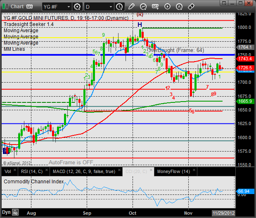This screenshot has width=256, height=218.
Task: Close the CCI (20, C) tab
Action: (151, 170)
